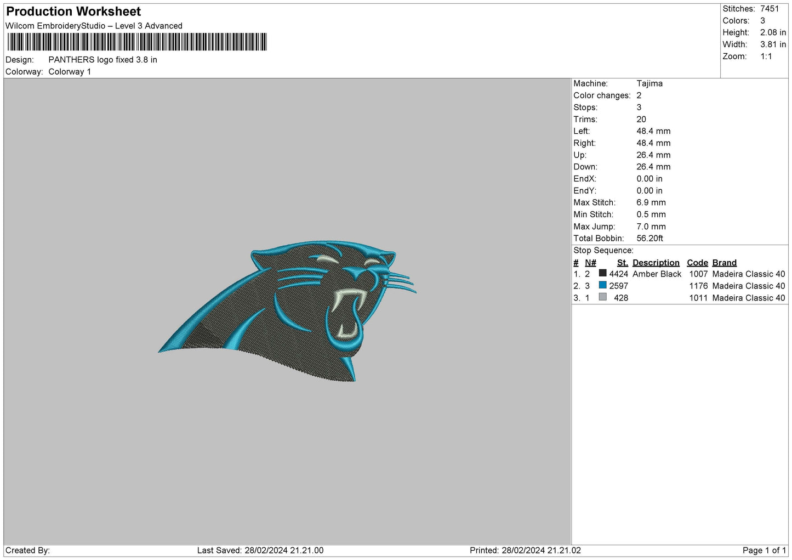Click the Wilcom EmbroideryStudio subtitle

94,26
